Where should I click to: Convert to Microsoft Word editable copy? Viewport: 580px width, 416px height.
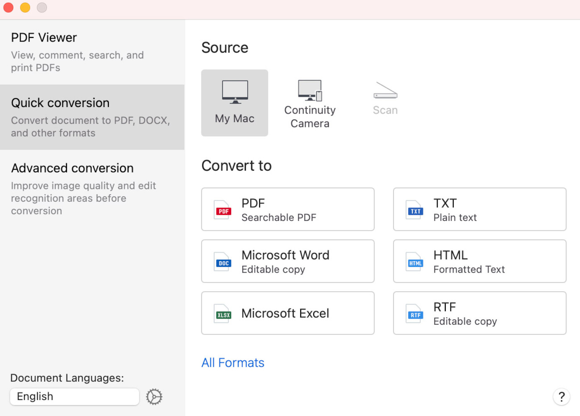[288, 261]
